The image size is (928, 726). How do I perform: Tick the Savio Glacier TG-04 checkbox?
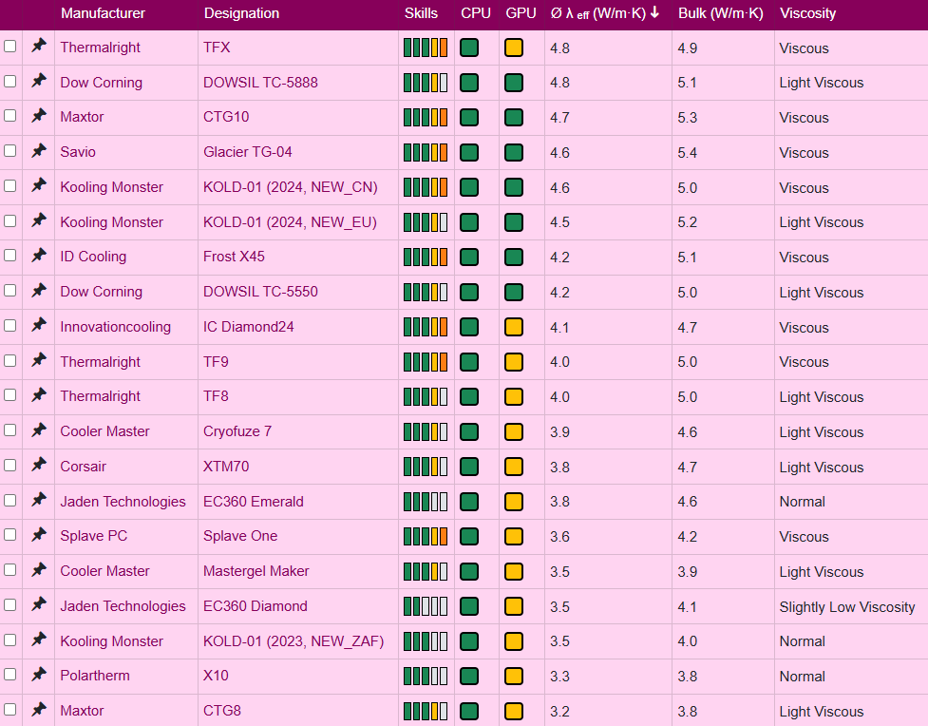click(10, 151)
